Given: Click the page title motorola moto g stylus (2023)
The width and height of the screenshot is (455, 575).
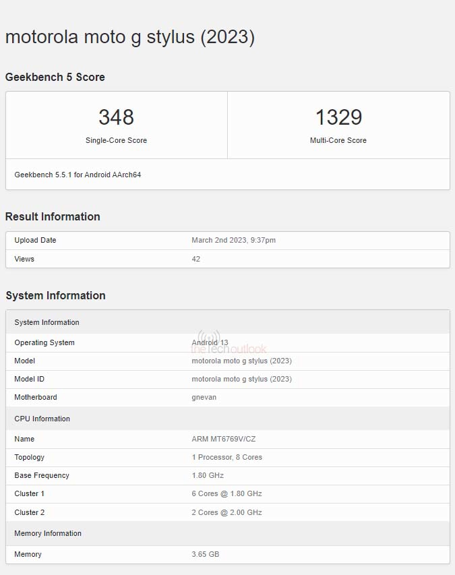Looking at the screenshot, I should tap(129, 37).
